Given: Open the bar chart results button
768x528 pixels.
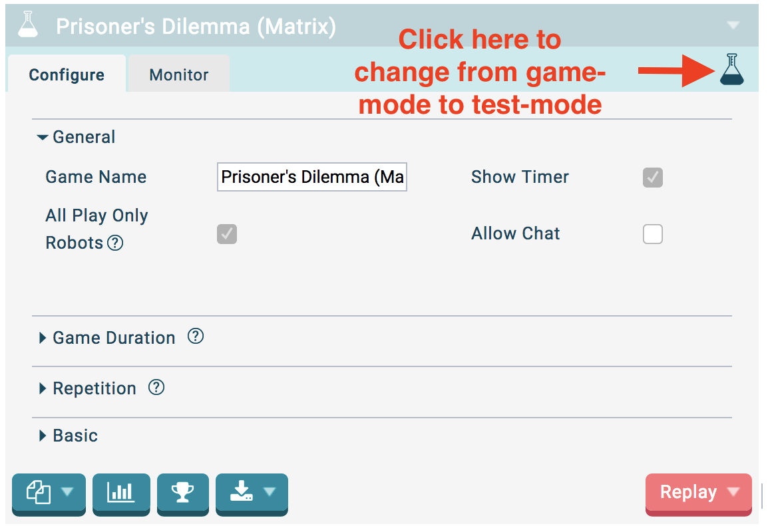Looking at the screenshot, I should pyautogui.click(x=121, y=493).
